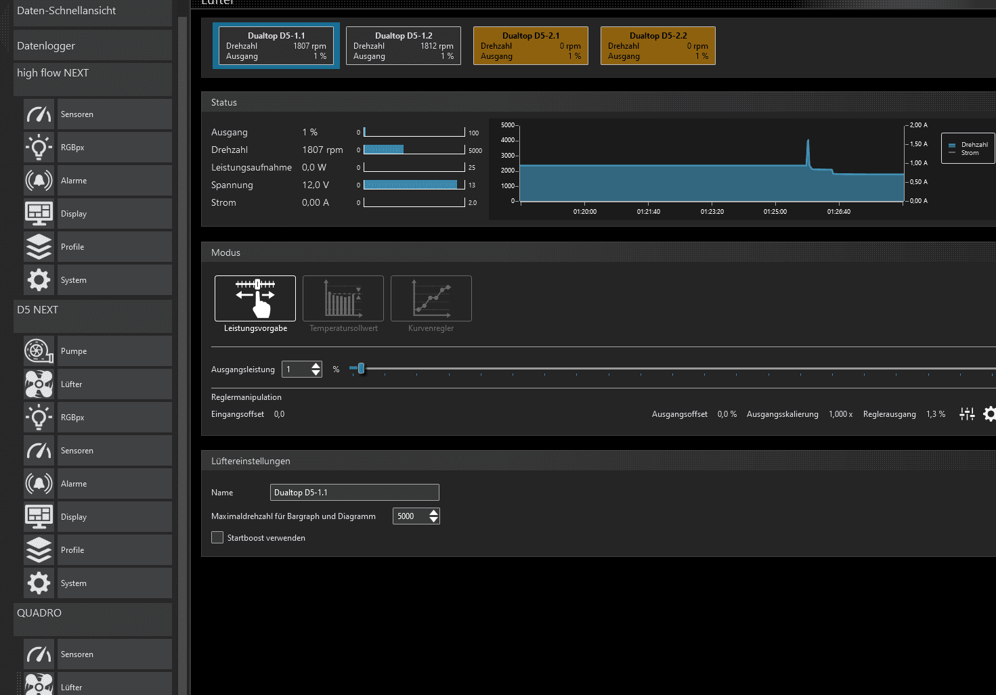This screenshot has width=996, height=695.
Task: Open QUADRO Lüfter fan icon
Action: (x=39, y=684)
